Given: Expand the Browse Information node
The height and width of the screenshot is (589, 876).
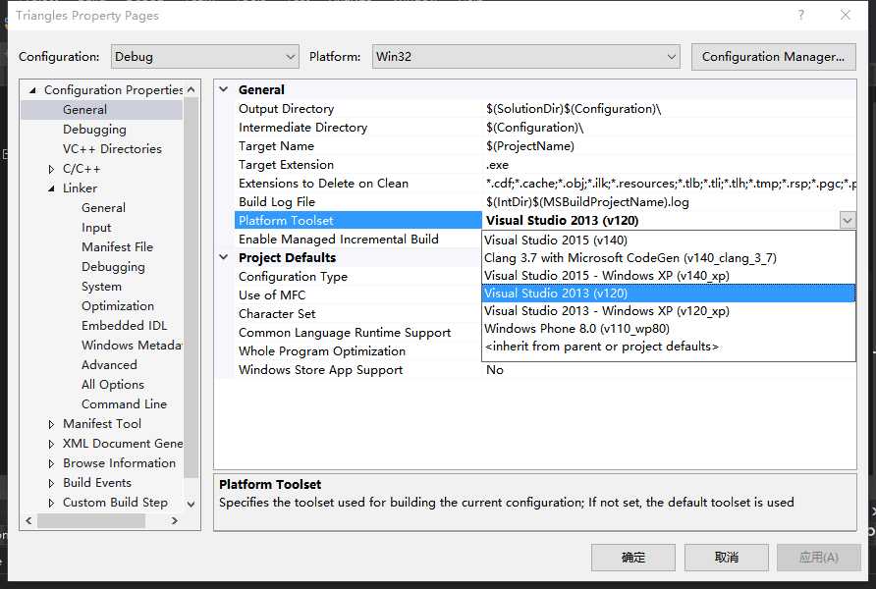Looking at the screenshot, I should tap(51, 463).
